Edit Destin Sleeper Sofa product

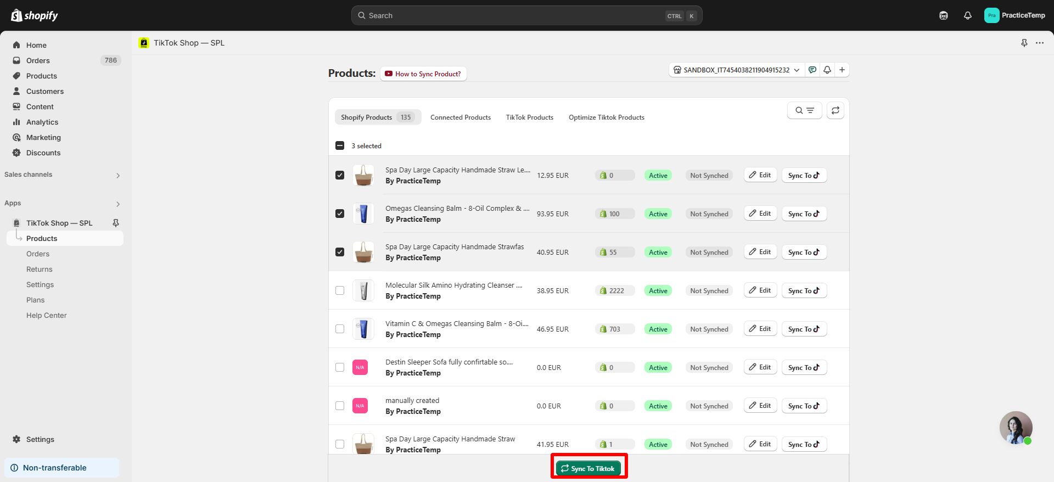(760, 367)
